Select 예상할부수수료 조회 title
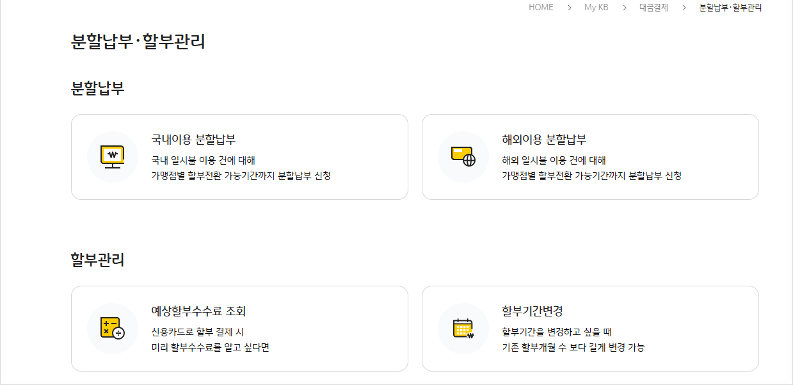Screen dimensions: 793x385 (198, 311)
